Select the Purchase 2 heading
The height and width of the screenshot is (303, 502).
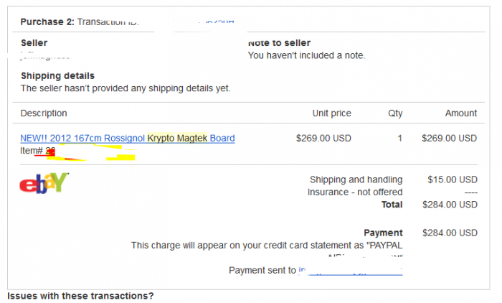(47, 22)
